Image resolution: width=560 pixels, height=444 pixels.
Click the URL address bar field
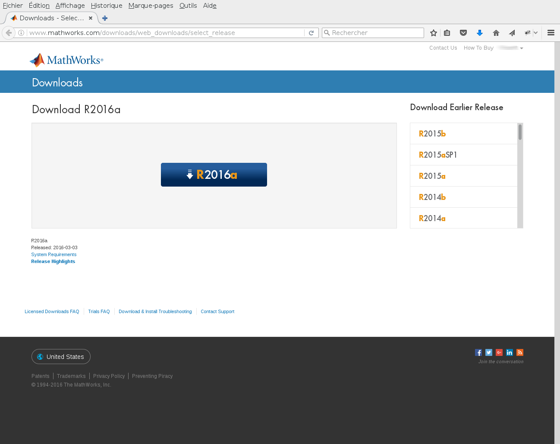166,33
